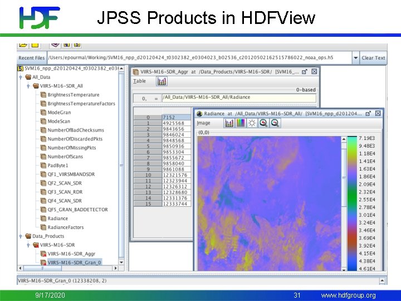This screenshot has width=401, height=301.
Task: Select QF5_GRAN_BADDETECTOR in the tree
Action: click(78, 210)
